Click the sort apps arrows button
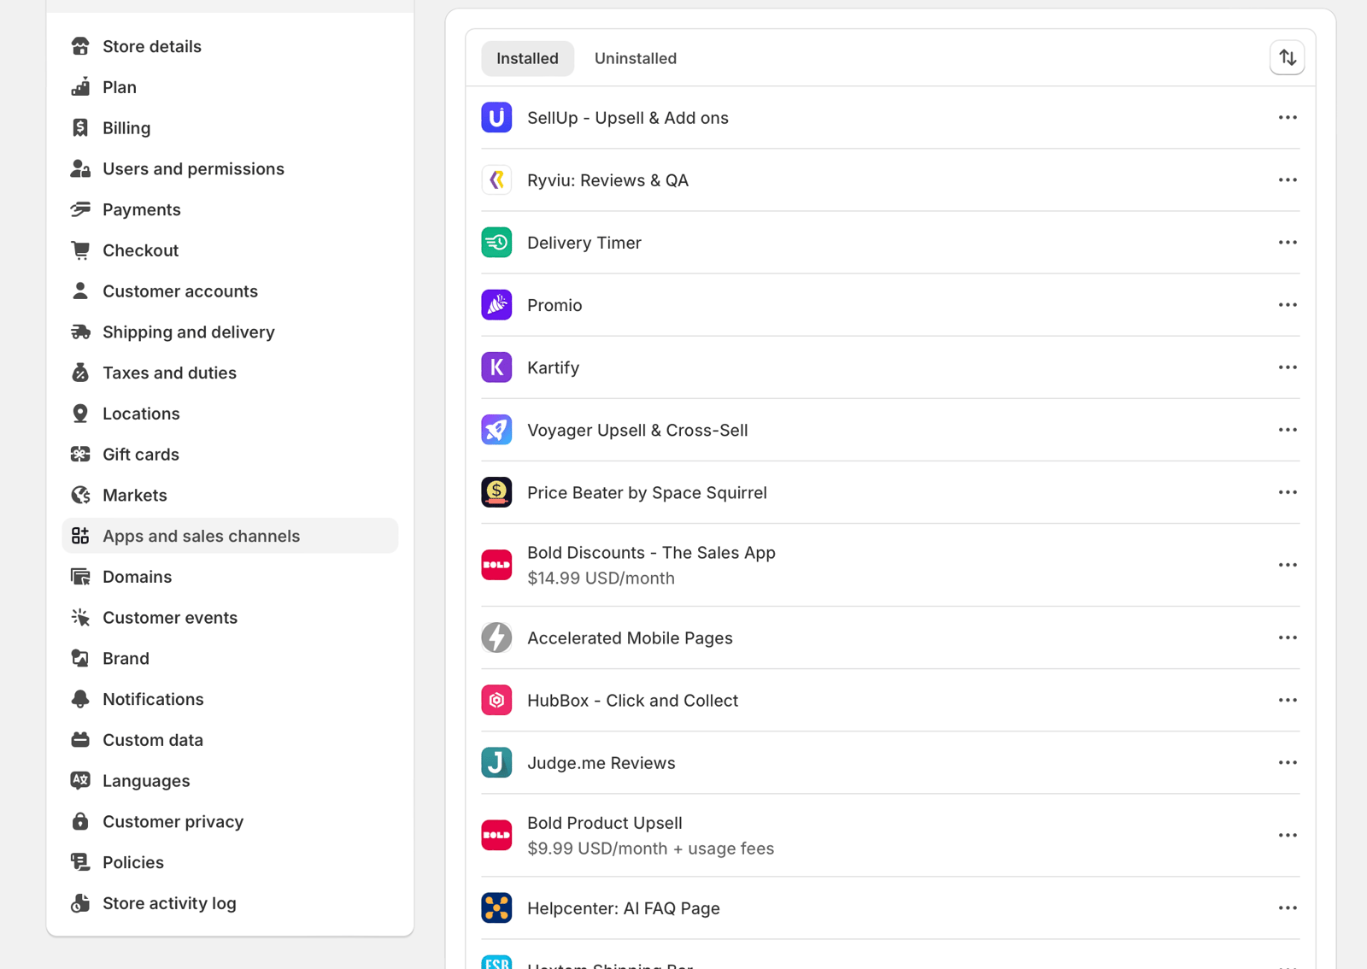This screenshot has width=1367, height=969. click(x=1288, y=58)
